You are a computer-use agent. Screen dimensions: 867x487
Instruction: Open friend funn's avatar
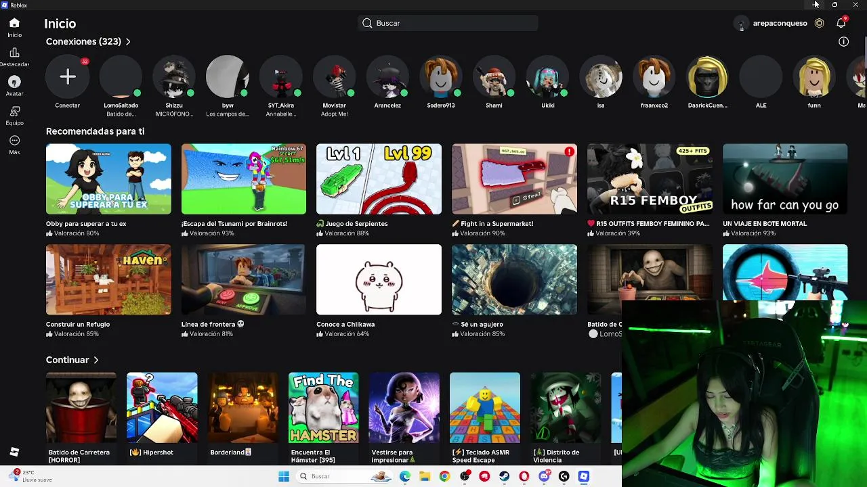[814, 76]
